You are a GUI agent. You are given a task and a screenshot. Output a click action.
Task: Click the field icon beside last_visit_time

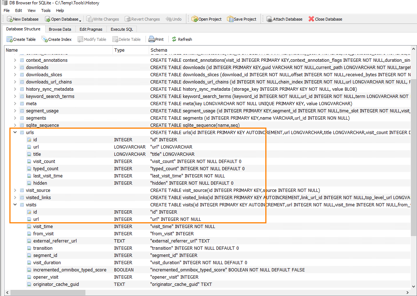point(29,176)
